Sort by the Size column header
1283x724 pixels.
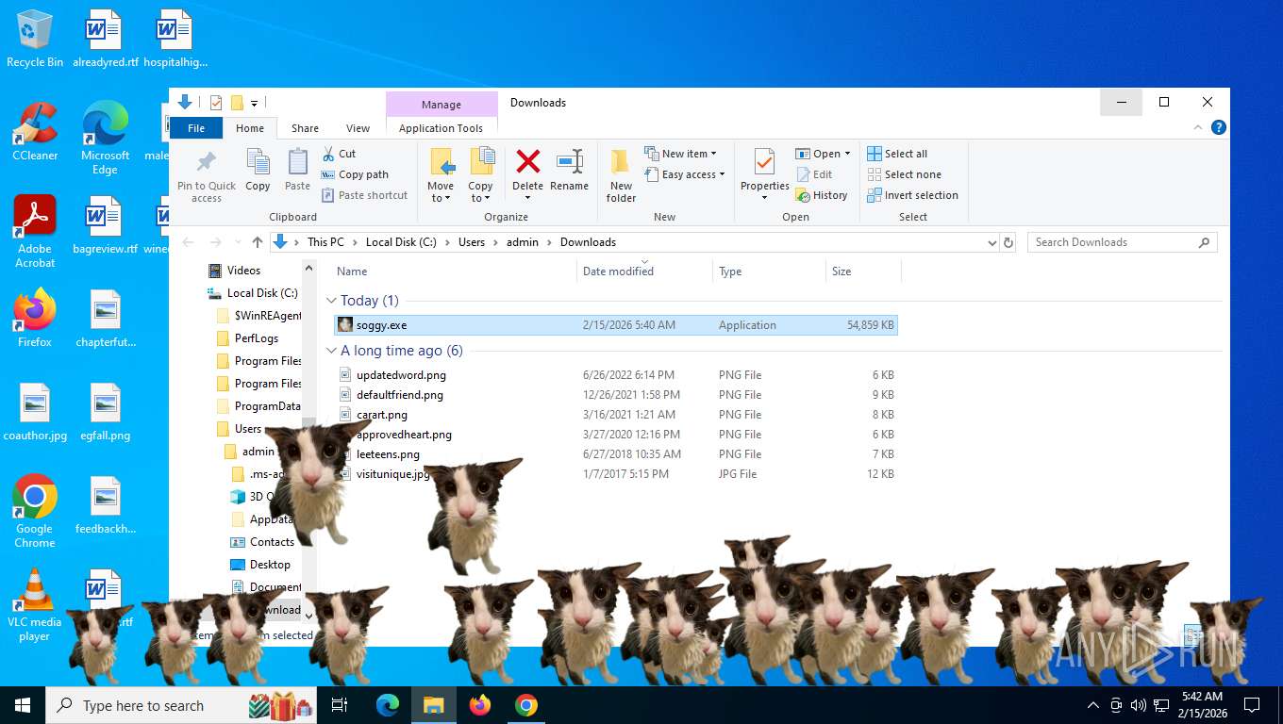pyautogui.click(x=862, y=271)
